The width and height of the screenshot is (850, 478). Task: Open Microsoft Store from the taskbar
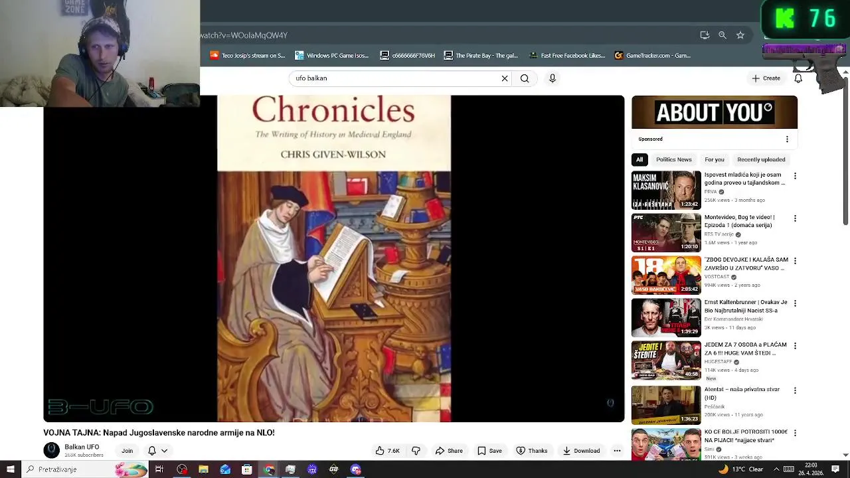pos(247,469)
